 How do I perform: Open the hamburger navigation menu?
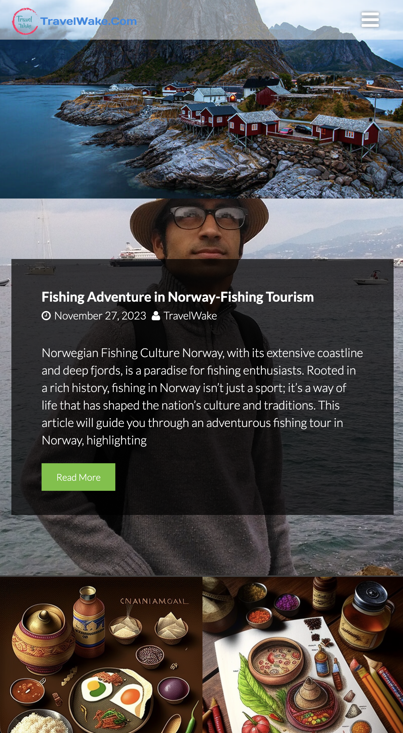370,20
